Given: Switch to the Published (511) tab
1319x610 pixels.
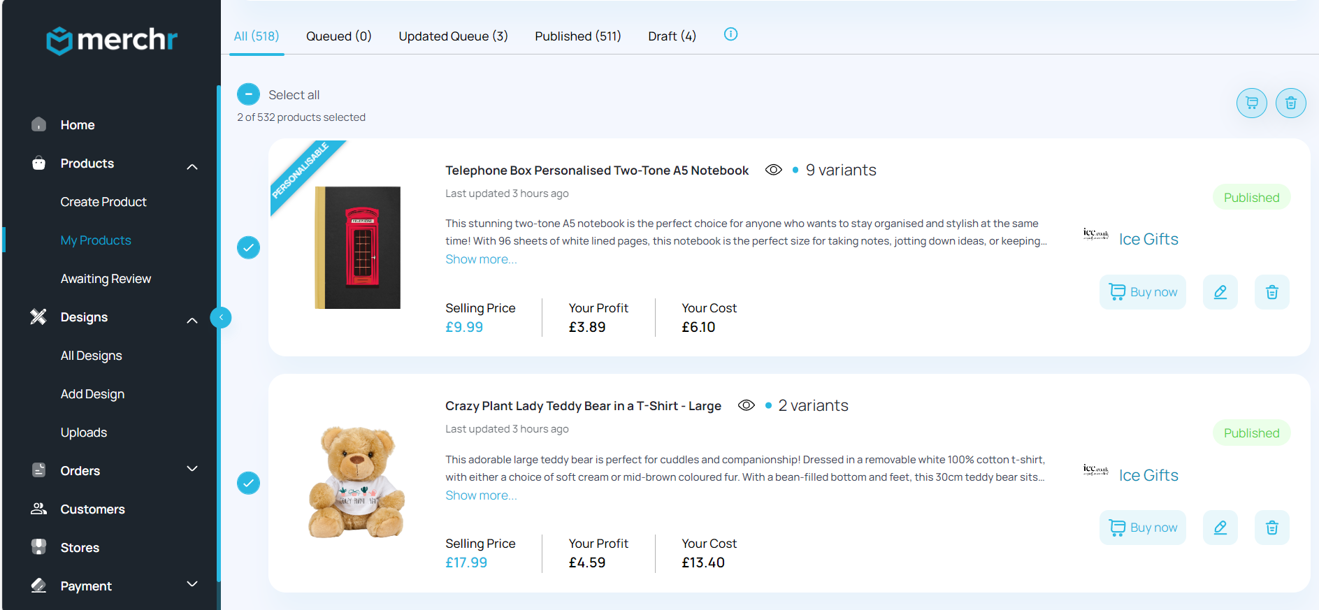Looking at the screenshot, I should pos(577,36).
